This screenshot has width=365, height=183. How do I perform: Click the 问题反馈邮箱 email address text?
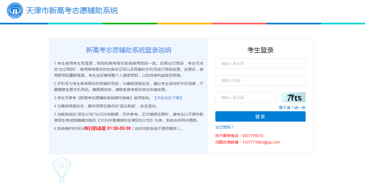[x=248, y=142]
